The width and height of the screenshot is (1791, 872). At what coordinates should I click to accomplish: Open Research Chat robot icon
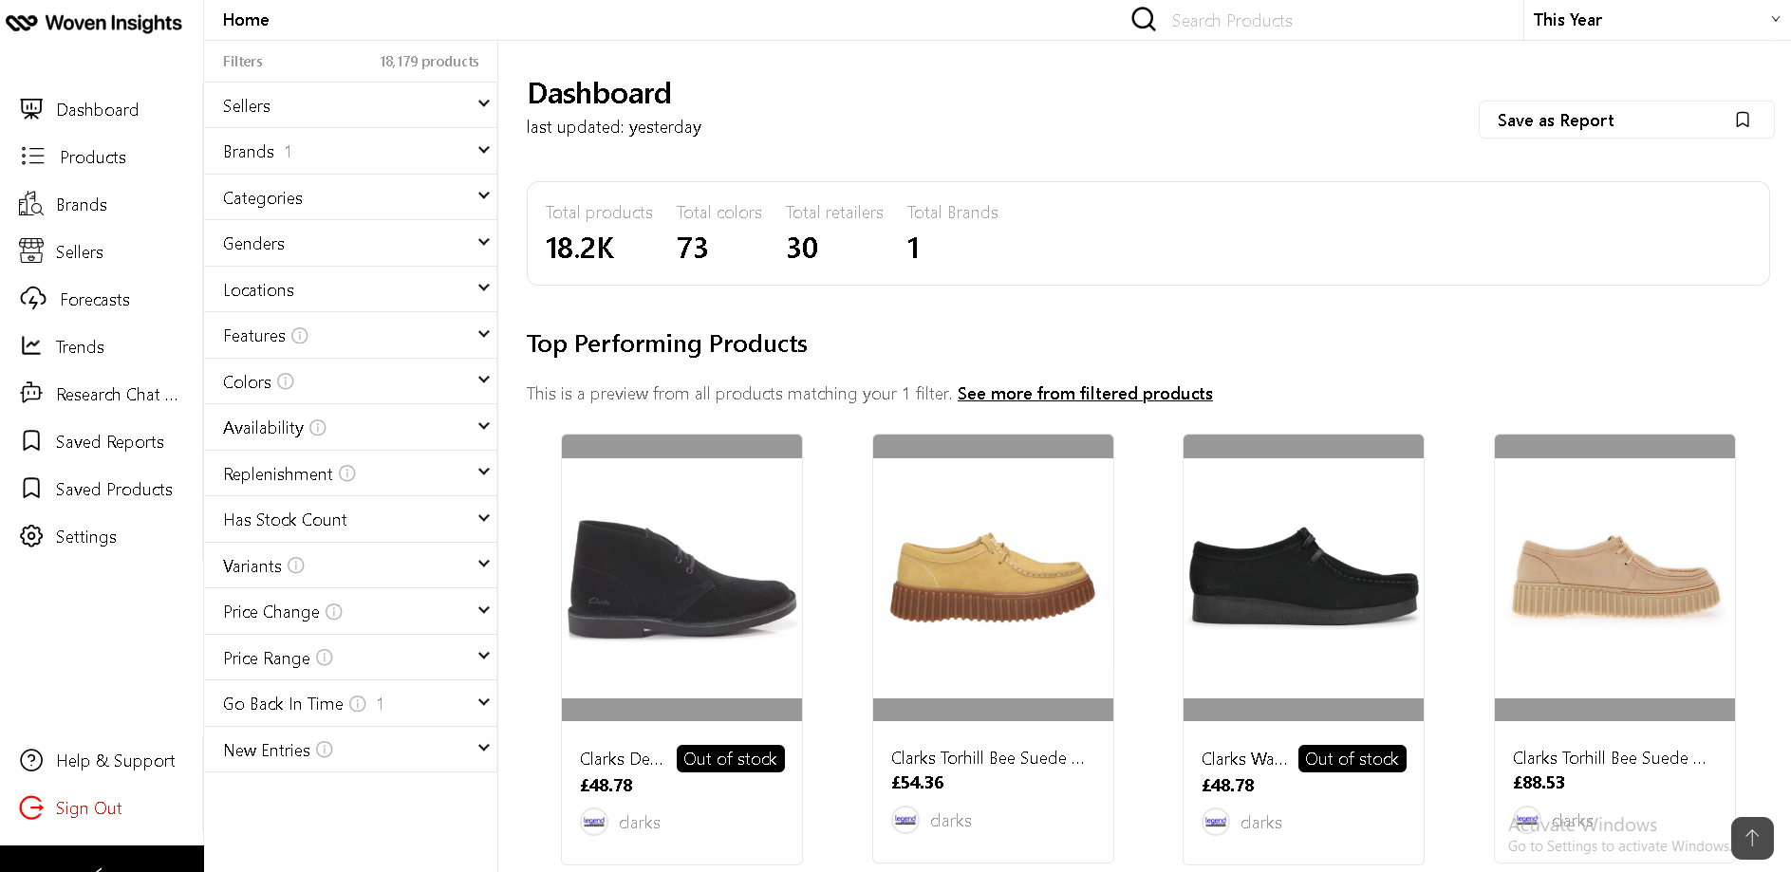click(x=31, y=393)
